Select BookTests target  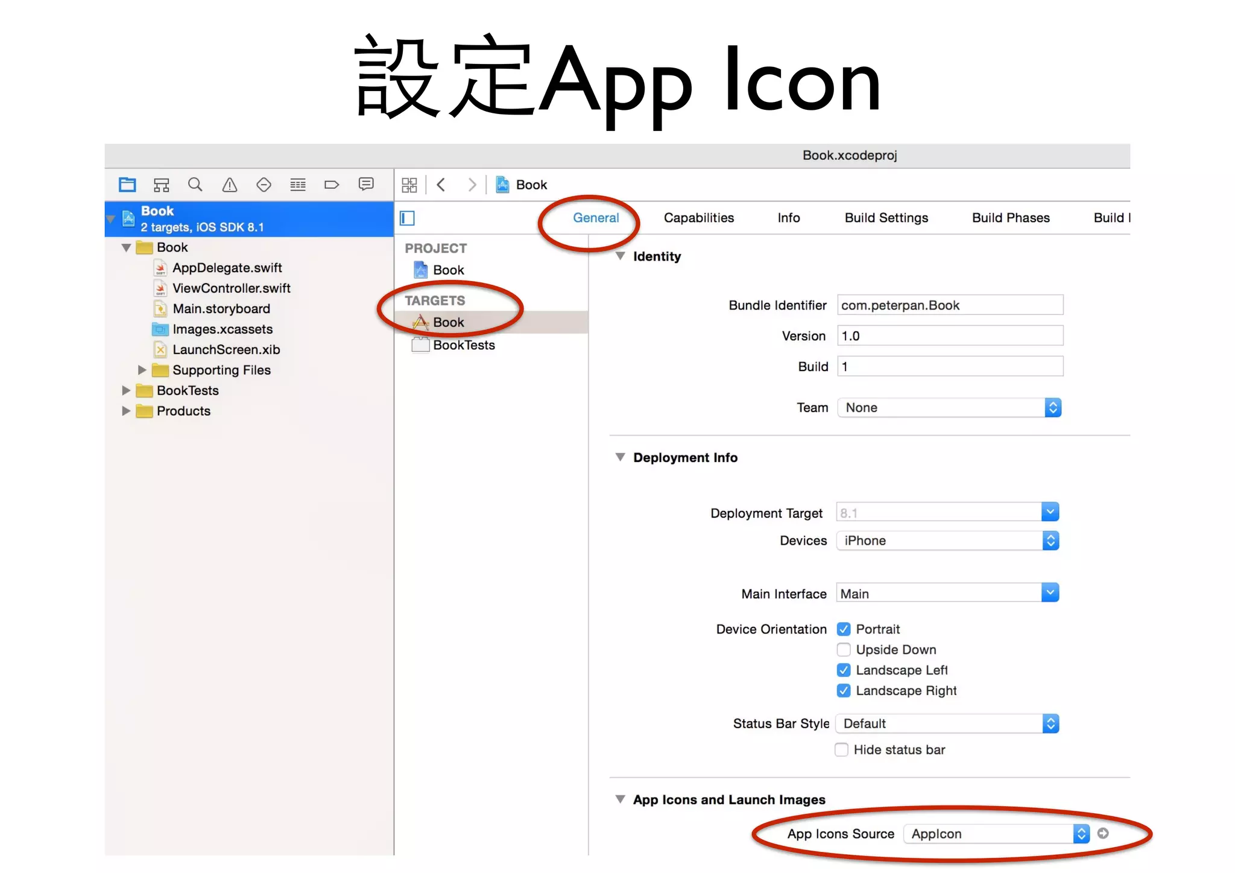[x=463, y=345]
